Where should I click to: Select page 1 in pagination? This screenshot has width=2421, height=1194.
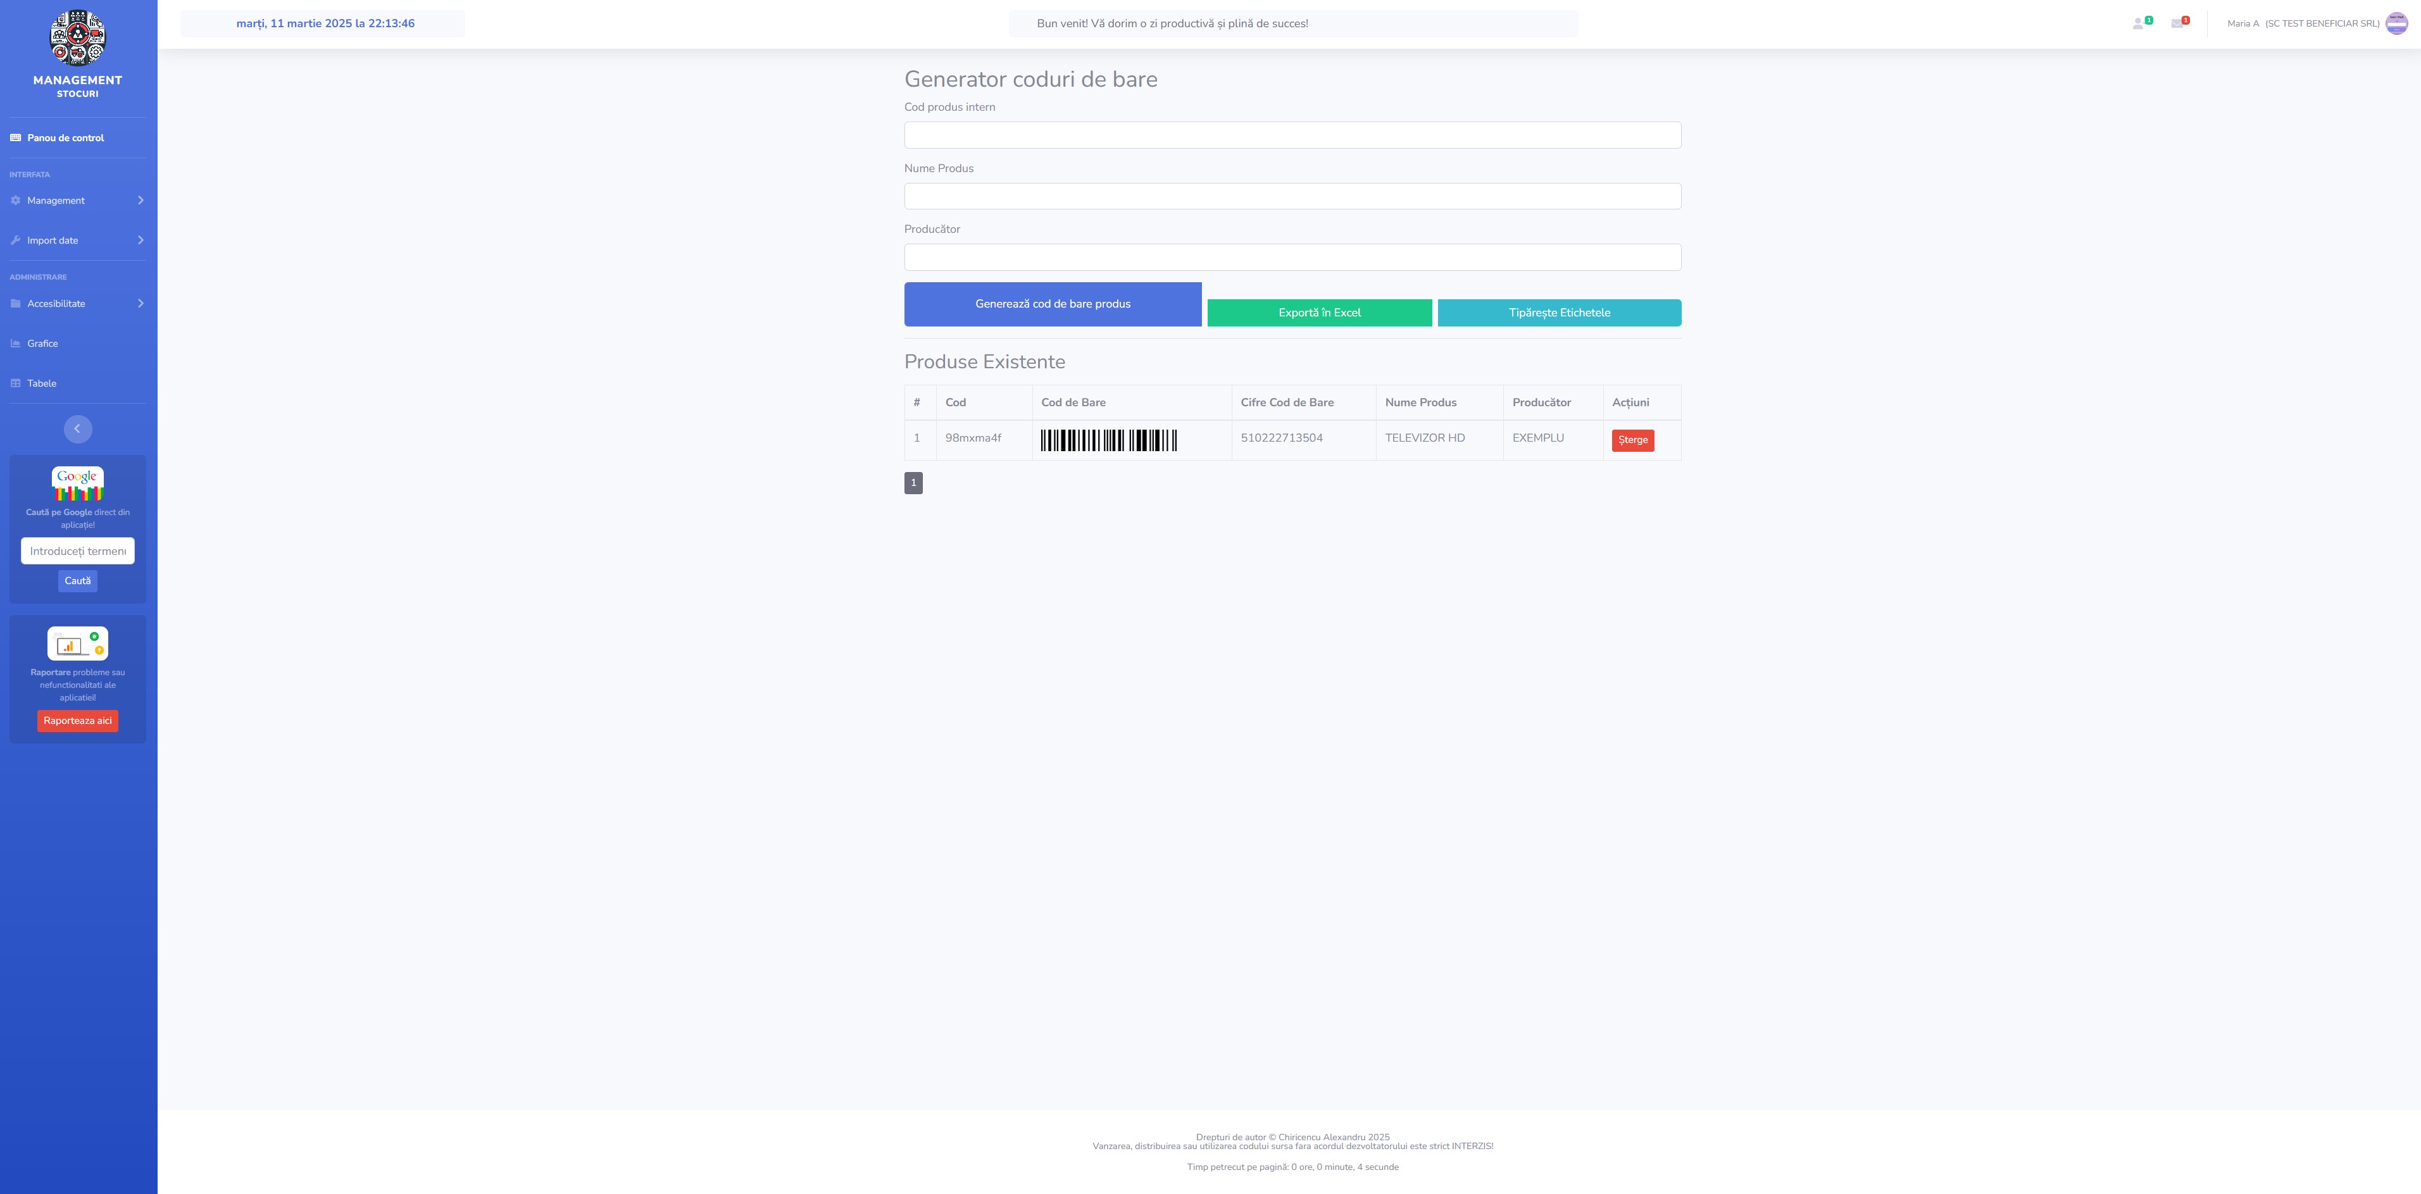click(913, 483)
